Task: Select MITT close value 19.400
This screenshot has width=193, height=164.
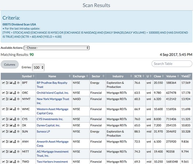Action: (158, 152)
